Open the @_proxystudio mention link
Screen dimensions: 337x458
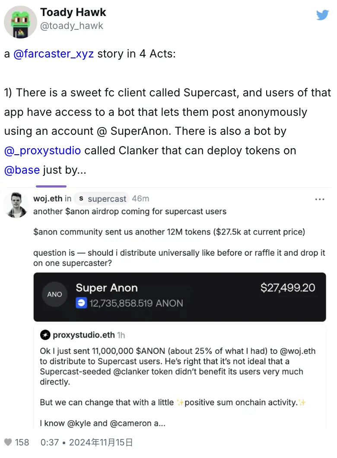(42, 151)
